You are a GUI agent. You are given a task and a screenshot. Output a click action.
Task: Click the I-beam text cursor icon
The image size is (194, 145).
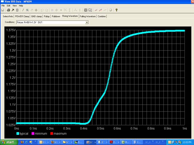click(x=70, y=10)
